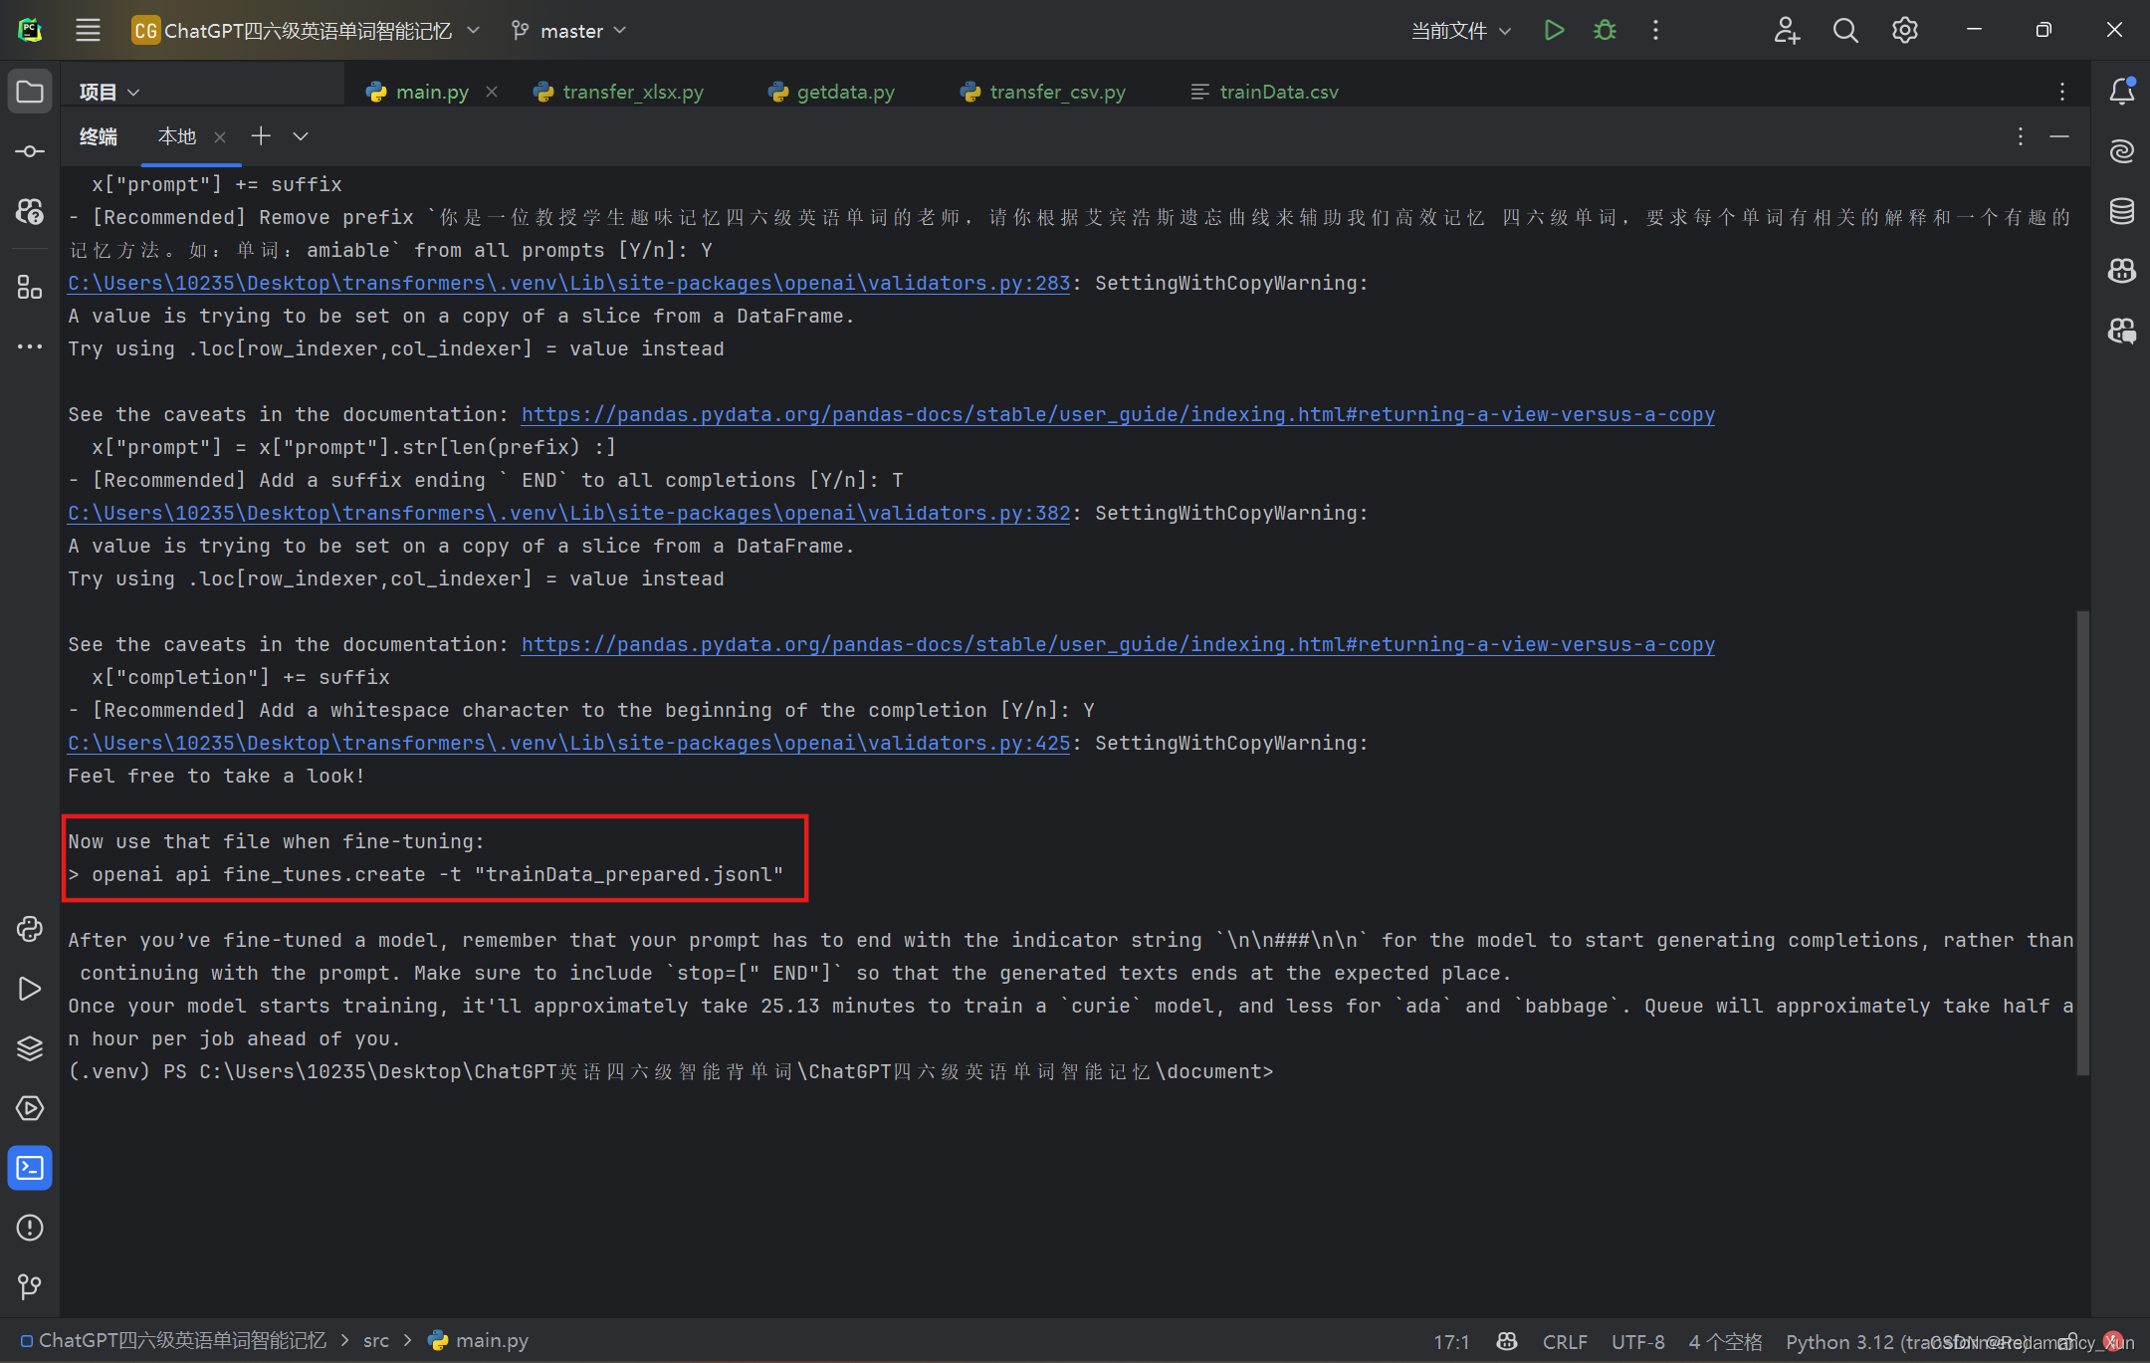Open the Git version control panel
This screenshot has height=1363, width=2150.
(30, 1287)
